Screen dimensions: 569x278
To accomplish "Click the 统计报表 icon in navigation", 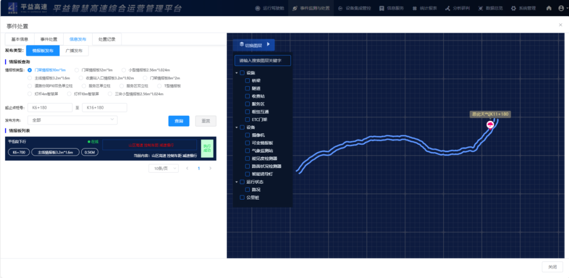I will [415, 8].
